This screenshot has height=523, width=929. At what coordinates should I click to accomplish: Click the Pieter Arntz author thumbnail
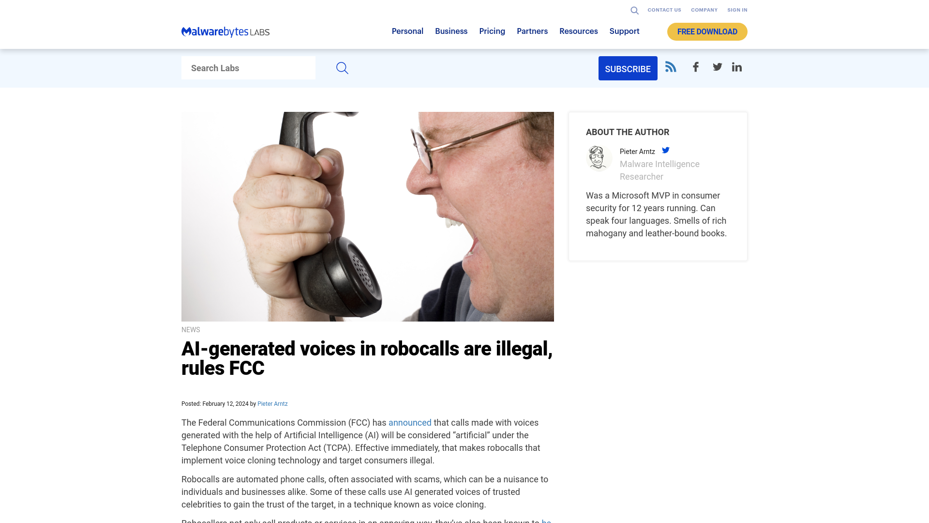click(x=599, y=158)
